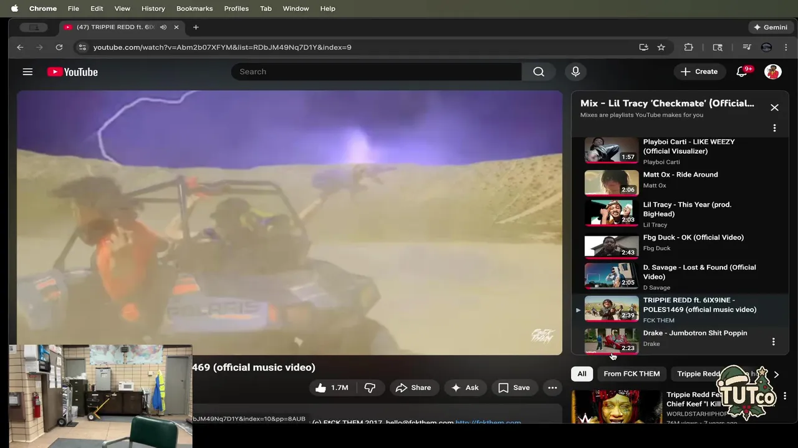Viewport: 798px width, 448px height.
Task: Open the Trippie Redd Chief Keef recommendation thumbnail
Action: (x=617, y=407)
